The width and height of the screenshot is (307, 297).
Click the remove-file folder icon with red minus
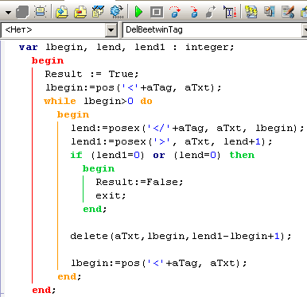click(x=80, y=12)
